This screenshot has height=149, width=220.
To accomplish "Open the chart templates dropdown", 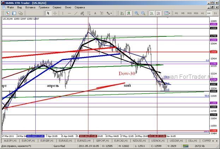I will (x=167, y=13).
